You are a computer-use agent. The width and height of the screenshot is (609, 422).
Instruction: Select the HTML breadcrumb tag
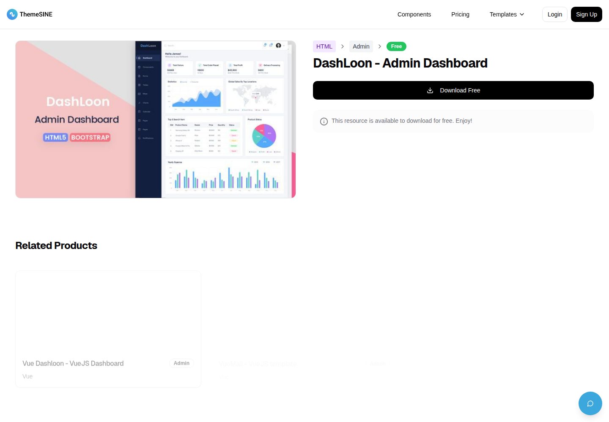point(324,46)
